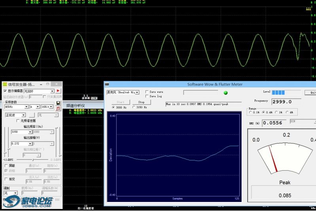Select the 3000 Hz radio button
This screenshot has height=211, width=316.
(x=114, y=107)
